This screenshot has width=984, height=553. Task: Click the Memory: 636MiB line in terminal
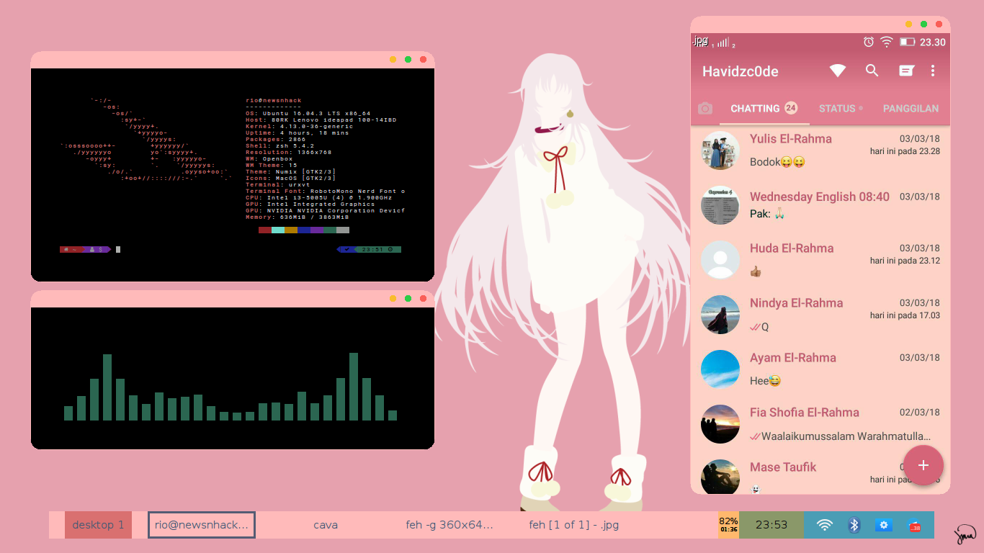point(298,217)
